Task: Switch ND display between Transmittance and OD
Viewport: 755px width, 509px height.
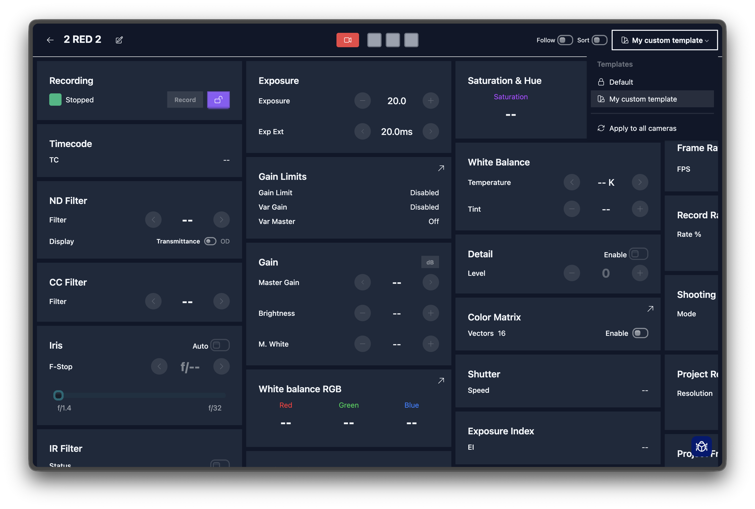Action: 210,241
